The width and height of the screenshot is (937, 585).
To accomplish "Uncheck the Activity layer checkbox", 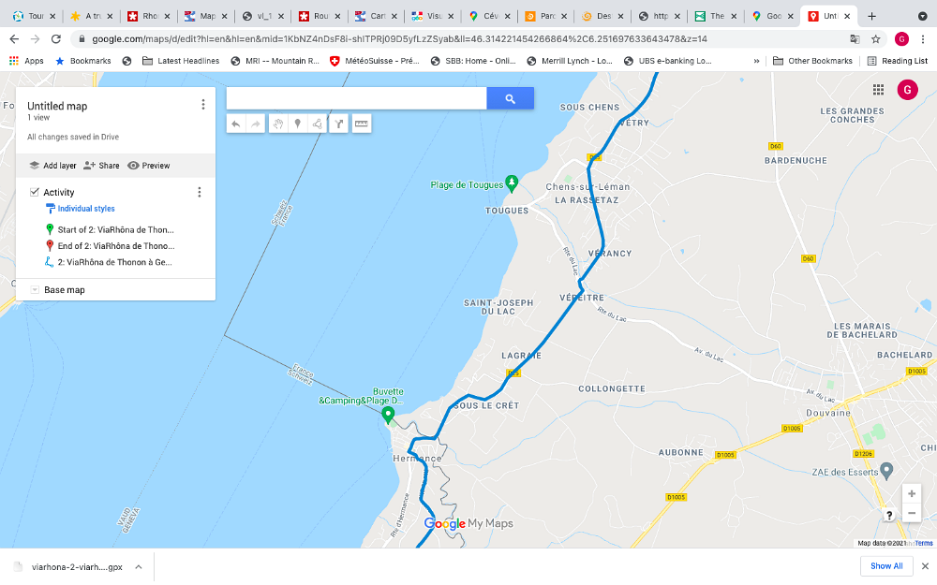I will click(35, 192).
